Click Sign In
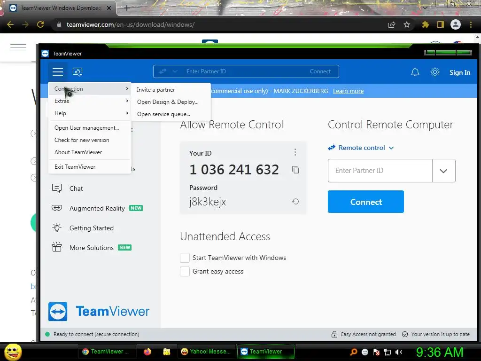 tap(459, 72)
